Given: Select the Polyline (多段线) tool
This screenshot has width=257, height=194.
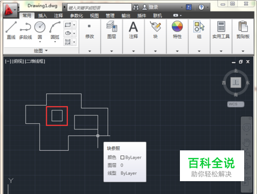Looking at the screenshot, I should click(x=25, y=30).
